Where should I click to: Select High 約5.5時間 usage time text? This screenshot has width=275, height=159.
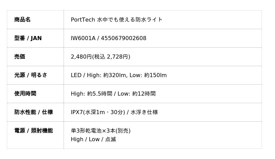pyautogui.click(x=91, y=94)
